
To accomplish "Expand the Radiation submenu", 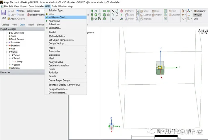I will [x=66, y=72].
